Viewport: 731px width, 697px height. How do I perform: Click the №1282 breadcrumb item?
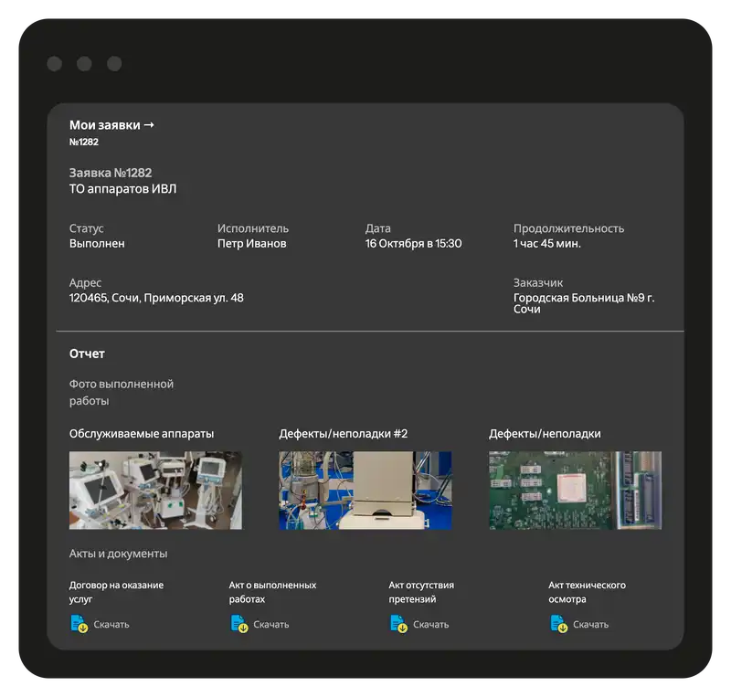(x=84, y=143)
